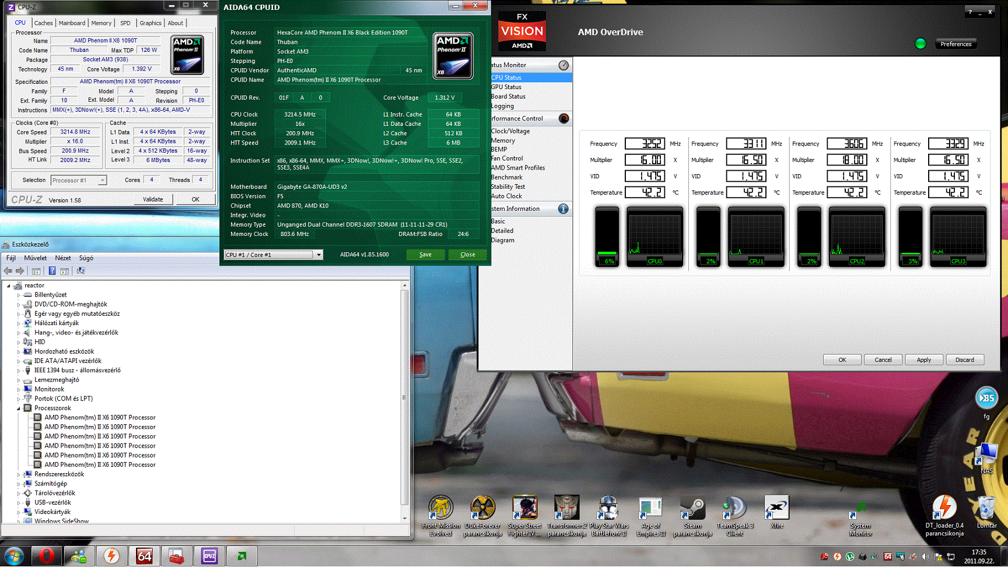Expand the USB-vezérlők node

pos(19,502)
